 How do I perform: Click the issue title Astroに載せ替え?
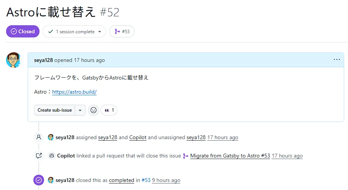click(51, 12)
